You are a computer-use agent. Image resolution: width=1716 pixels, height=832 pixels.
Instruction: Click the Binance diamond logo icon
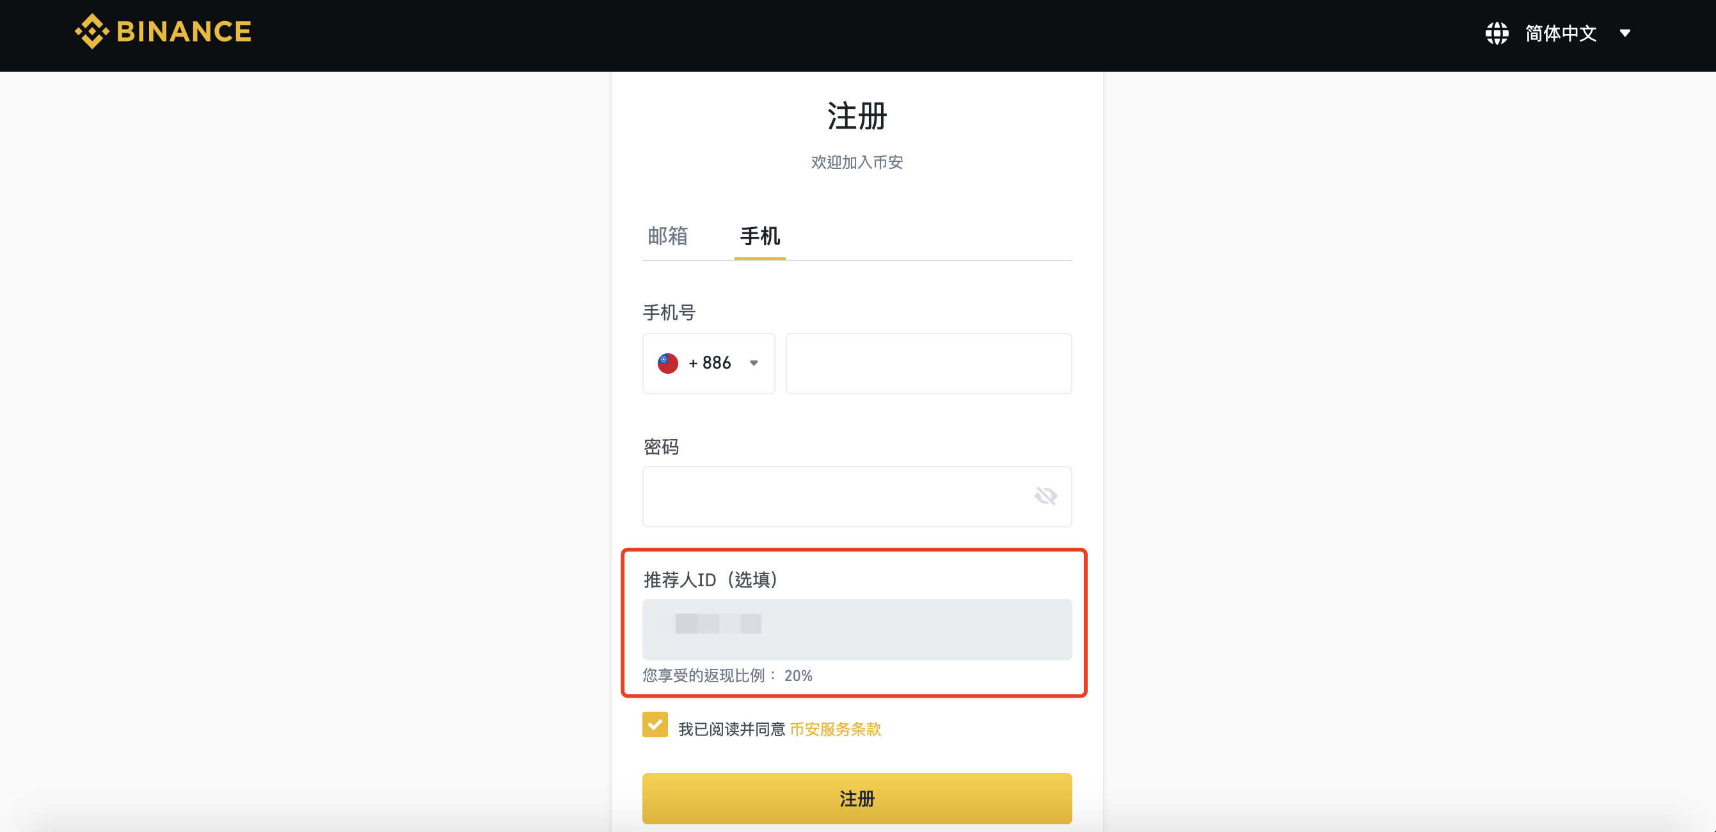click(x=92, y=31)
